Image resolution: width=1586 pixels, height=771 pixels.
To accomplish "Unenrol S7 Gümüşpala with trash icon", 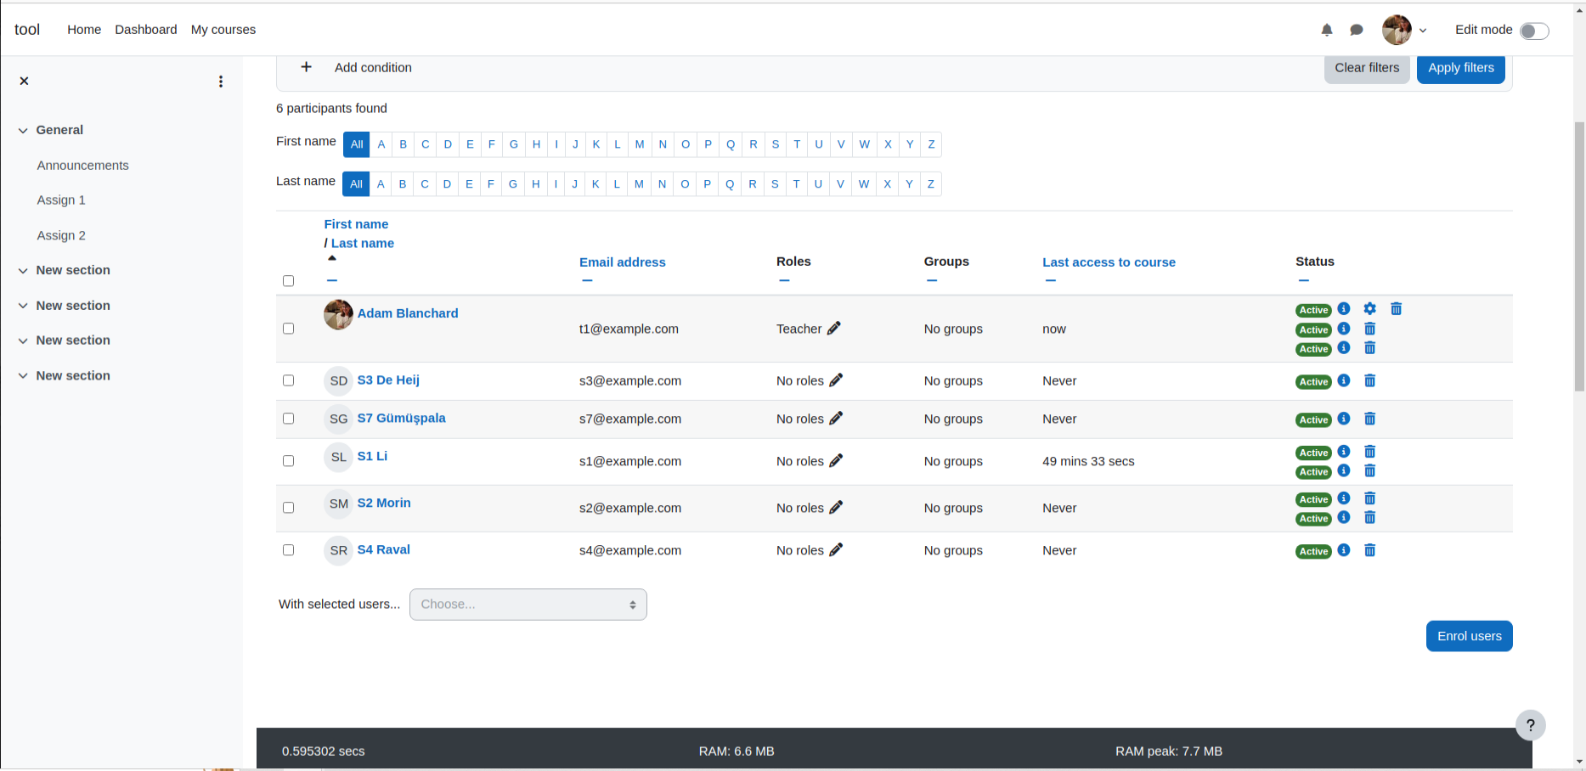I will (x=1370, y=419).
